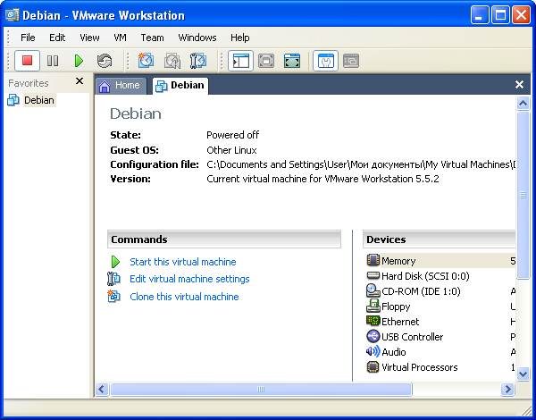Click the Suspend (pause) toolbar button

[53, 61]
